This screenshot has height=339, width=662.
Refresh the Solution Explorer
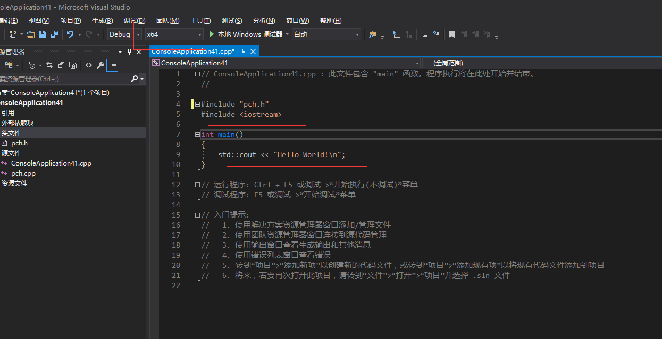[51, 65]
